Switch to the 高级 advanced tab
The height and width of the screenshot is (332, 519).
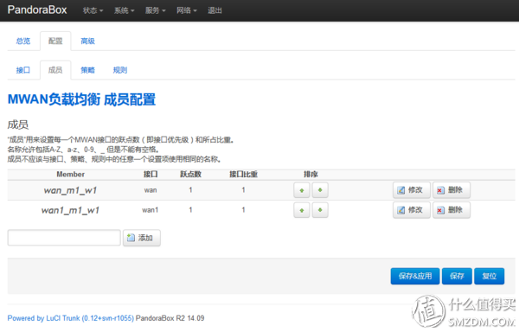tap(87, 41)
